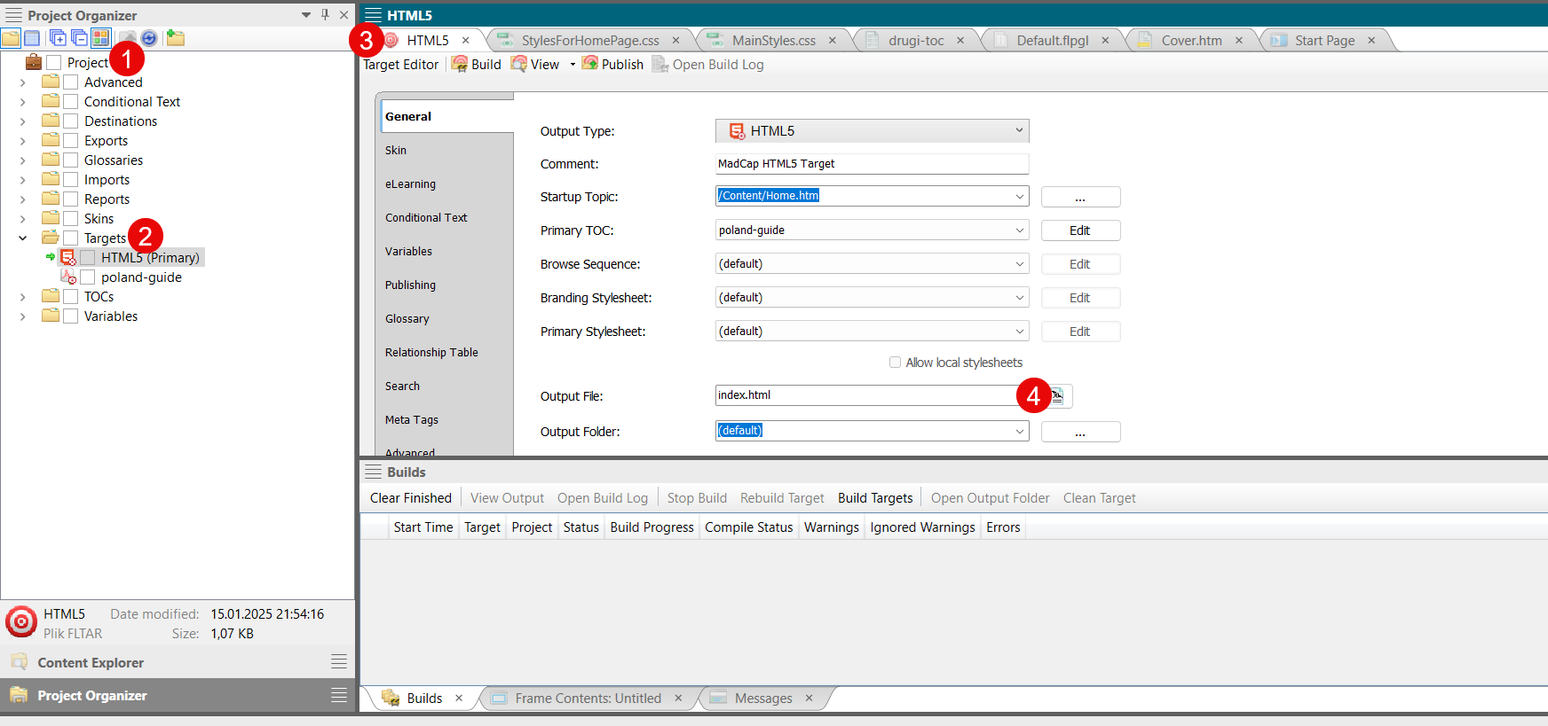Collapse the Targets folder in tree
This screenshot has height=726, width=1548.
[x=22, y=238]
